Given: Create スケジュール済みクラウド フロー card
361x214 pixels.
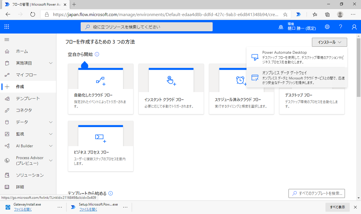Looking at the screenshot, I should (x=241, y=89).
